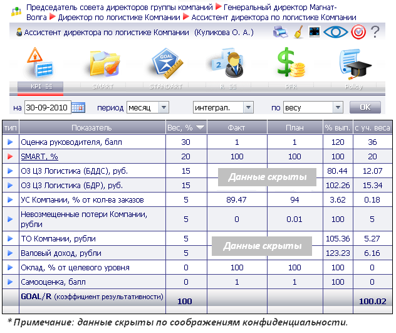Expand the Невозмещенные потери row arrow
Viewport: 396px width, 333px height.
10,219
